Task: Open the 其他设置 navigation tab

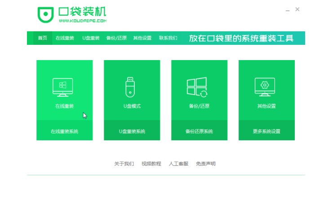Action: (x=142, y=38)
